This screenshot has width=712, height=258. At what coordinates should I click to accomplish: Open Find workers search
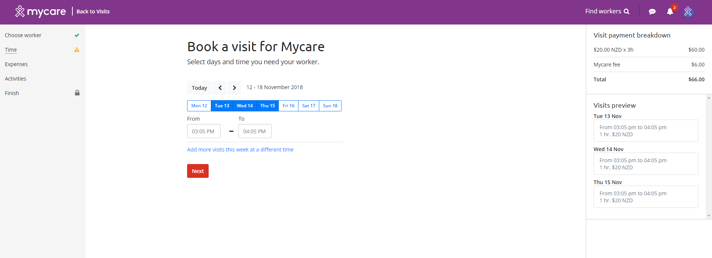coord(607,11)
